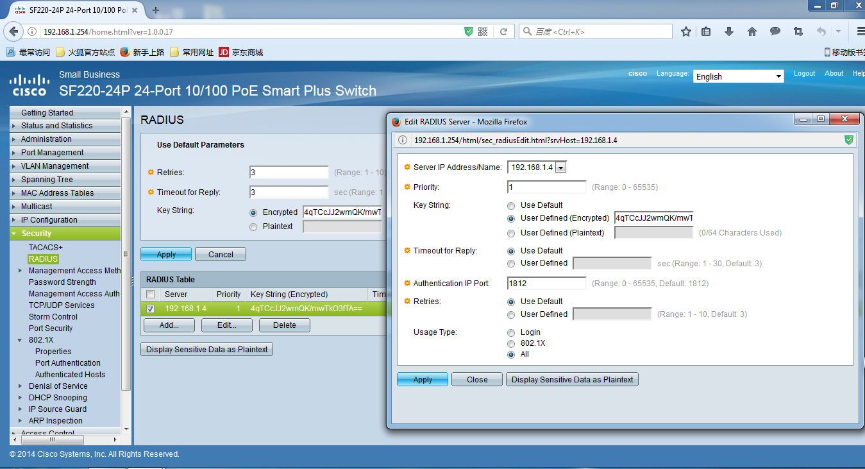Open the 常用网址 bookmark folder
The image size is (865, 469).
192,52
